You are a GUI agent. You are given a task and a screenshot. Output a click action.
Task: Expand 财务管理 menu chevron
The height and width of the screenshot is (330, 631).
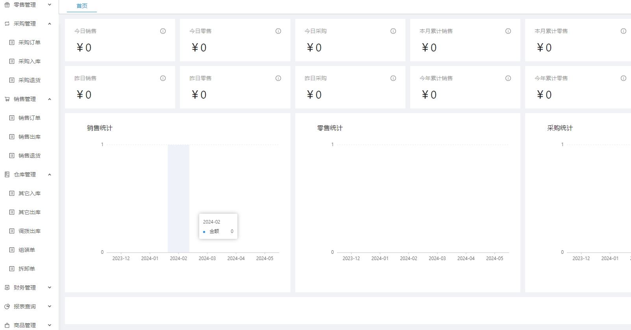(x=50, y=288)
